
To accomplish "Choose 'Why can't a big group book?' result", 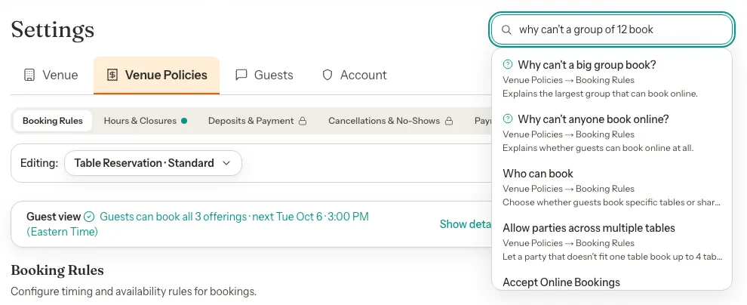I will click(612, 79).
